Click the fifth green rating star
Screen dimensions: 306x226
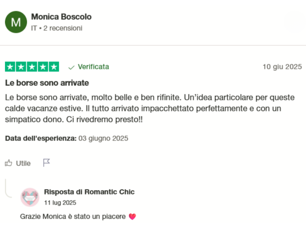pyautogui.click(x=54, y=67)
